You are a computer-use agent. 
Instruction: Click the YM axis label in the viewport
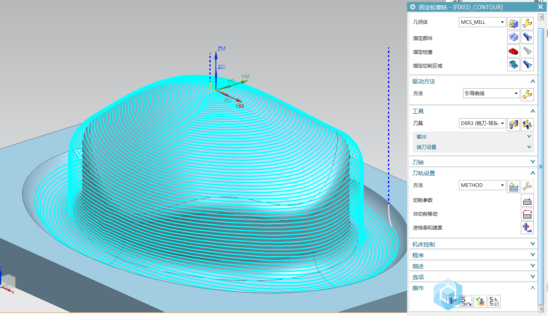tap(245, 77)
